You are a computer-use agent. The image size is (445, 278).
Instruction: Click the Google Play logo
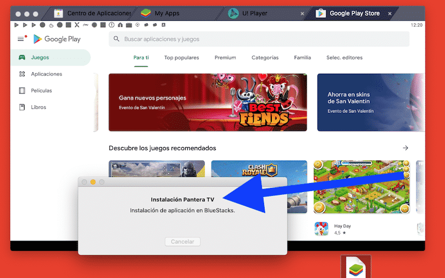(57, 39)
